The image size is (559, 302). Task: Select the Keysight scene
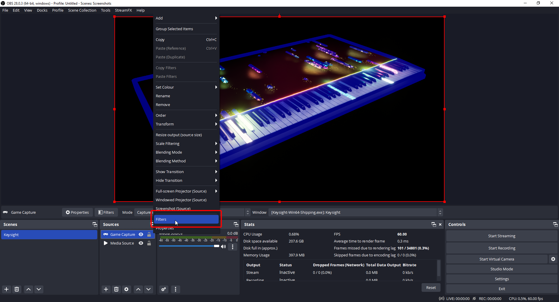pos(49,235)
